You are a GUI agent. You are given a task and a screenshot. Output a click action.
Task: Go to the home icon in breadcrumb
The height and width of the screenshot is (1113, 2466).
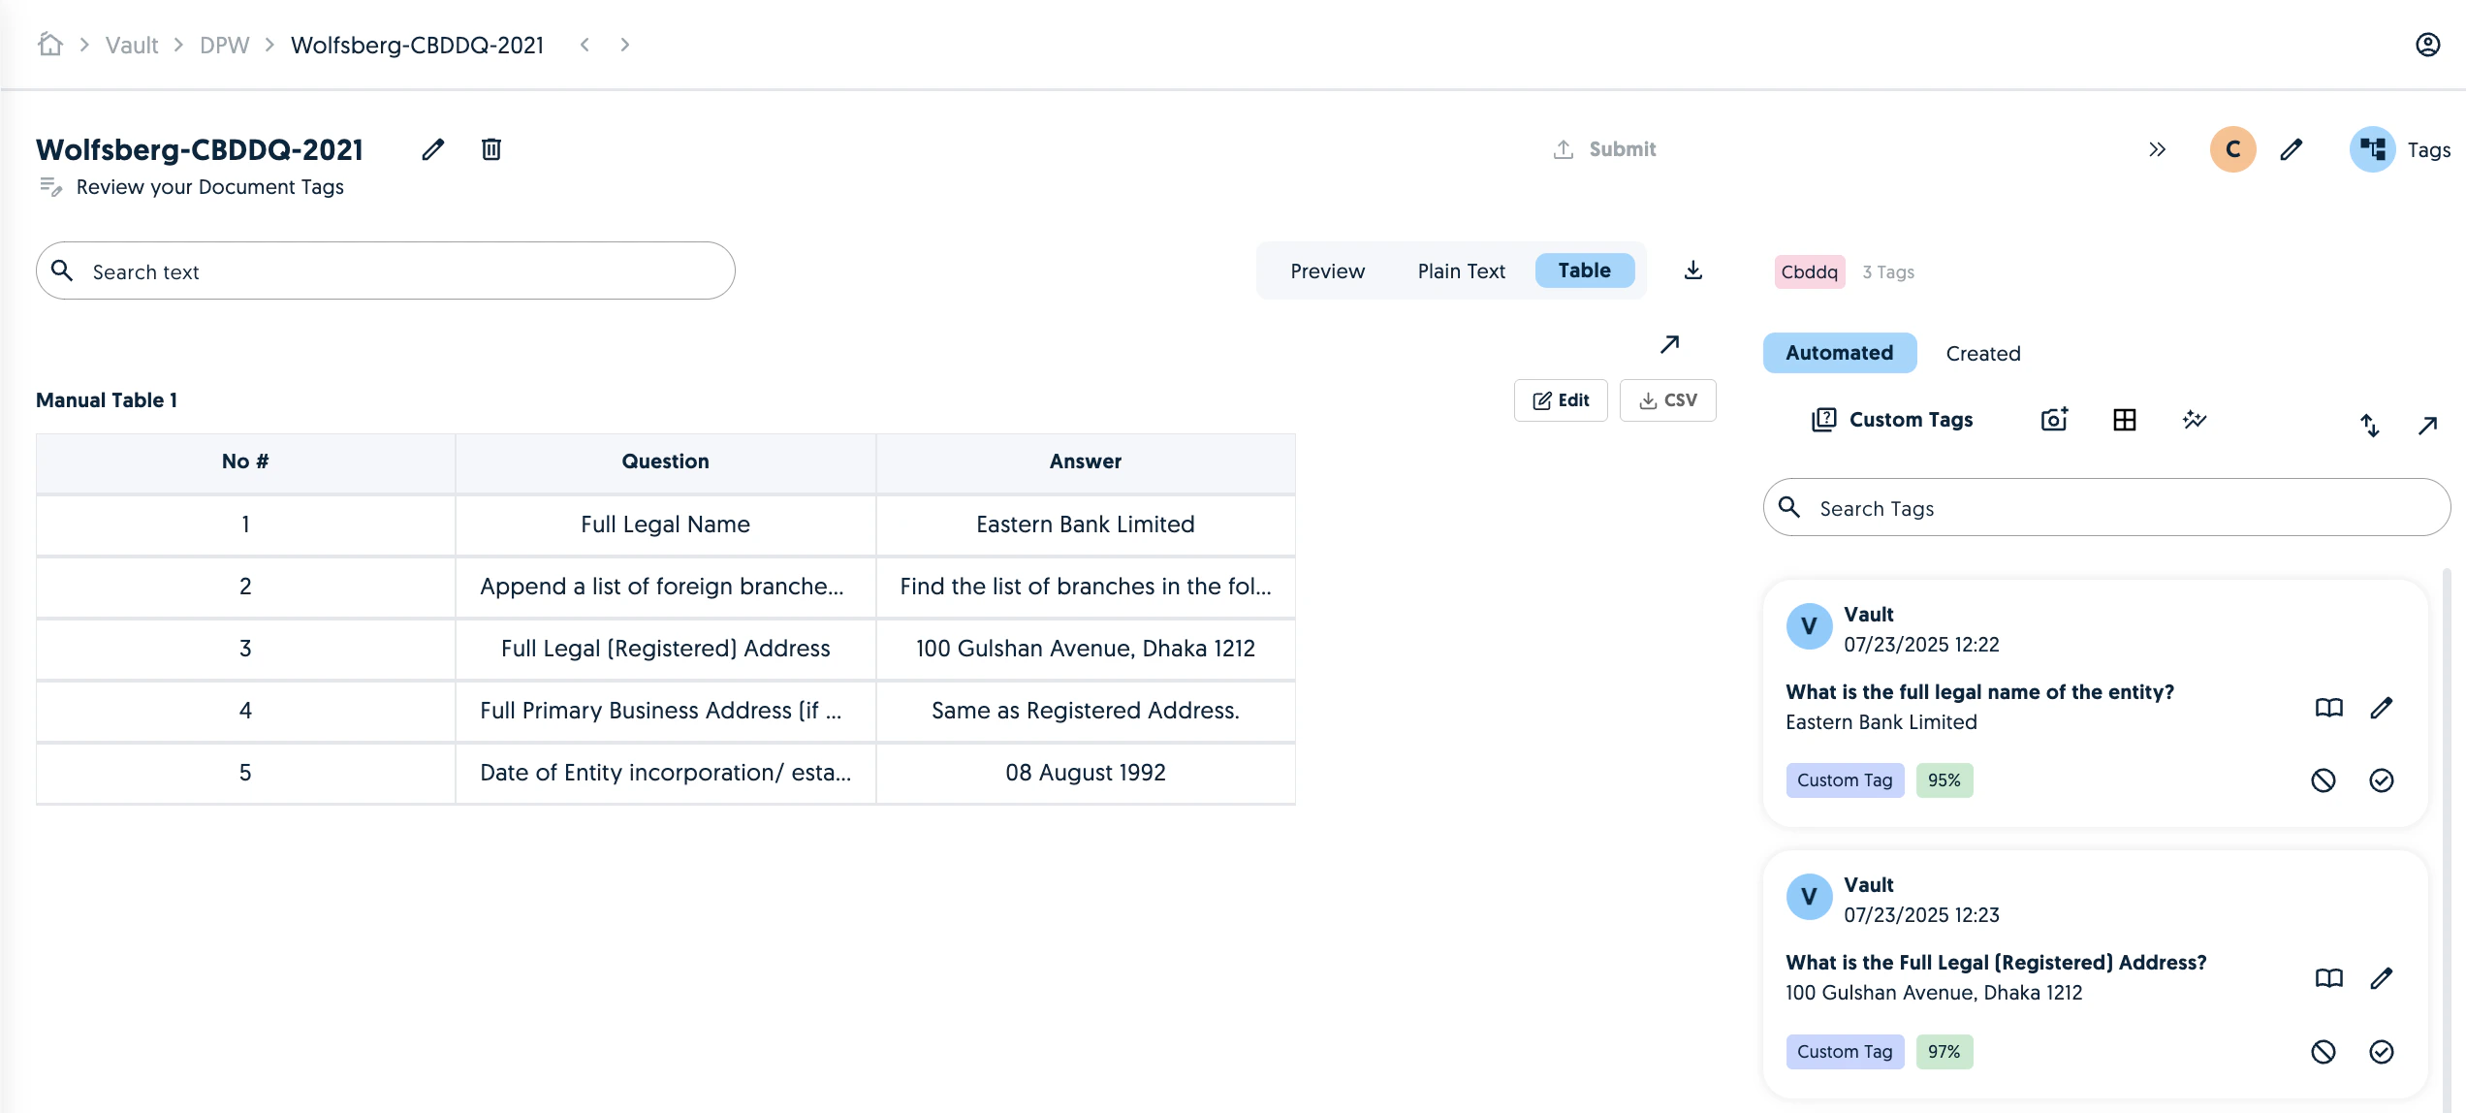50,45
